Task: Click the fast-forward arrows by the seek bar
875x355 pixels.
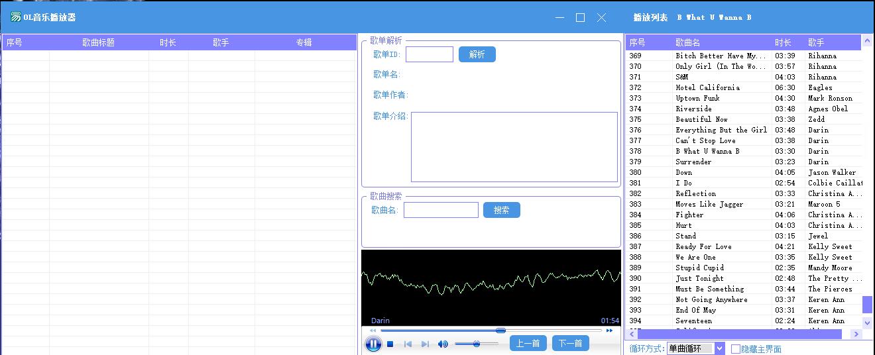Action: 610,330
